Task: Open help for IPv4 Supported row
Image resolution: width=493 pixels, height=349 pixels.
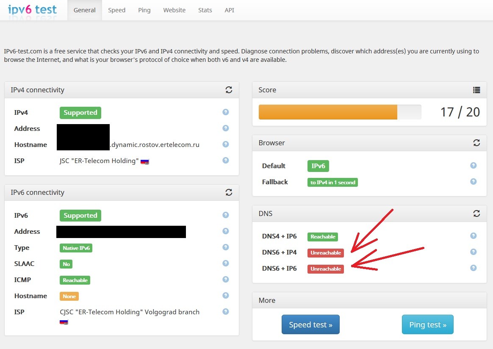Action: tap(226, 112)
